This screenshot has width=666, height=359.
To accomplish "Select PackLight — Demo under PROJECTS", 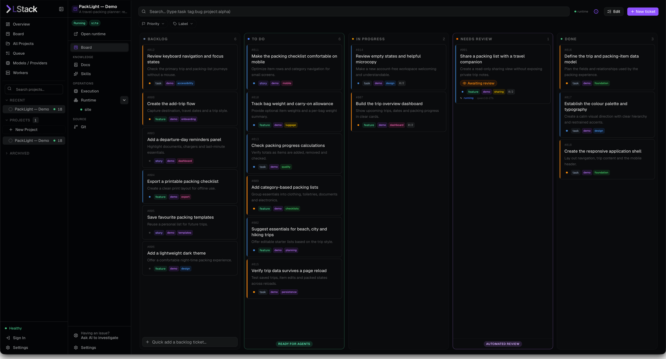I will tap(34, 141).
